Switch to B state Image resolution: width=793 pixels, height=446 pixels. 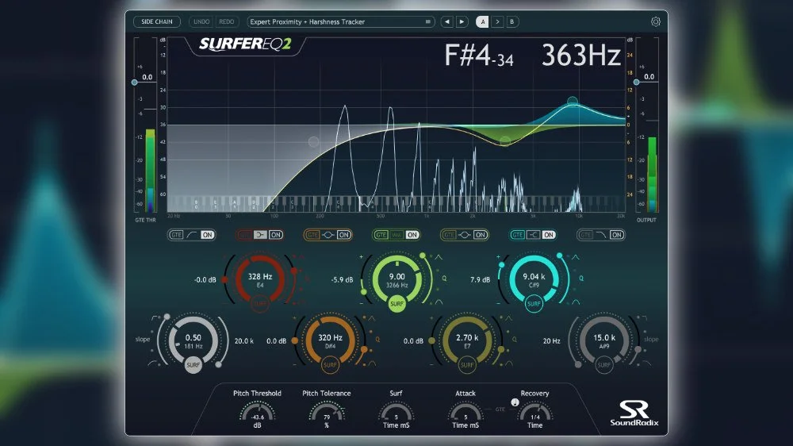click(511, 21)
